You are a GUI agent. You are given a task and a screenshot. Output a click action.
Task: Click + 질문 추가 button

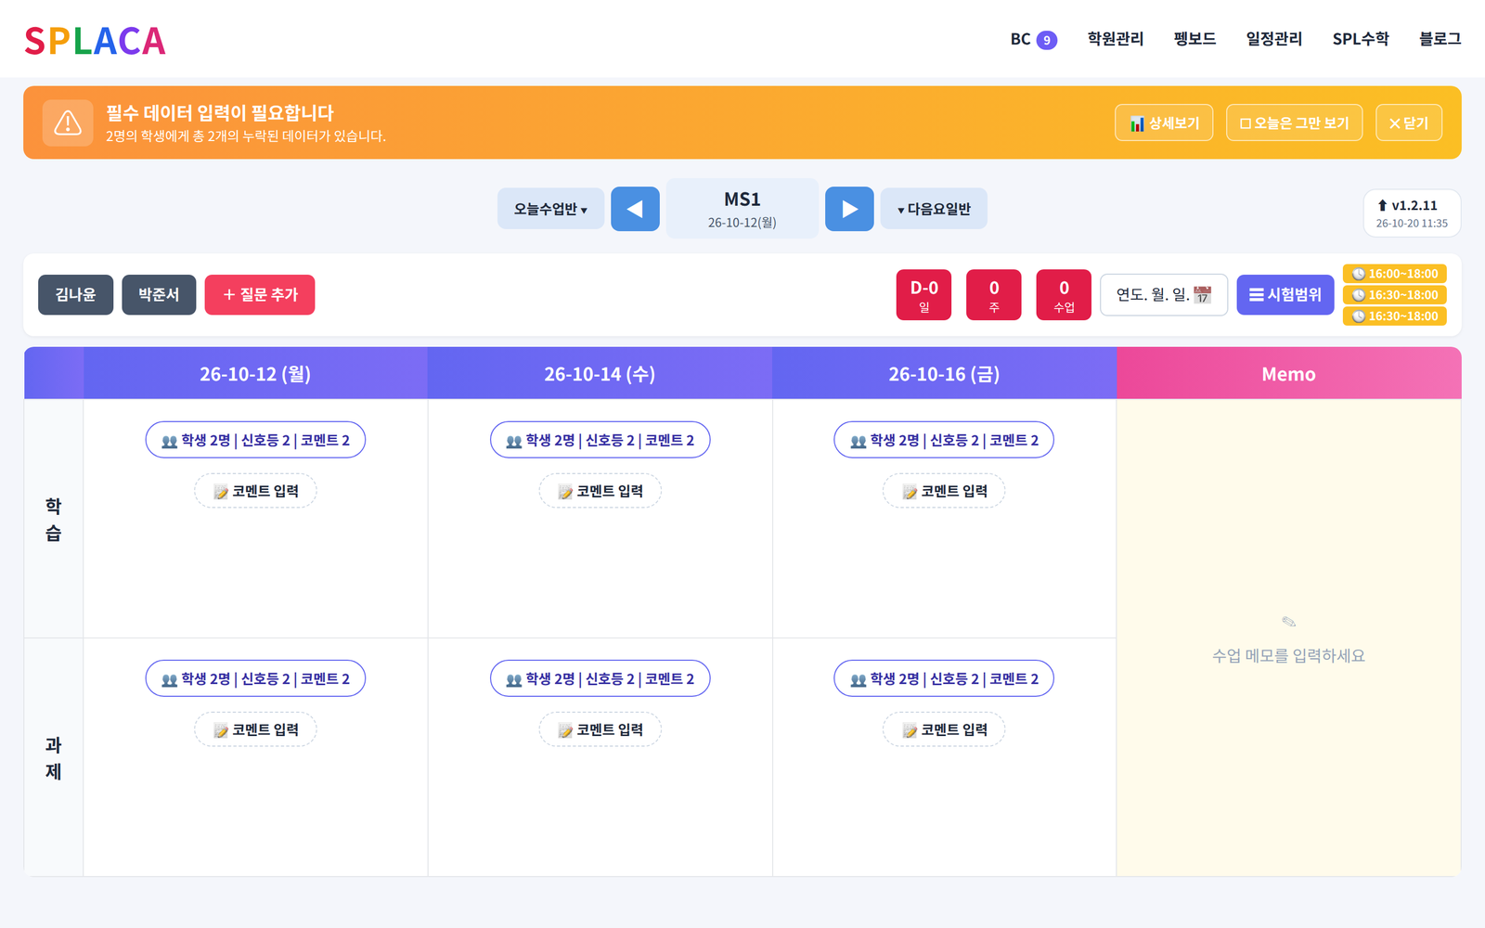pyautogui.click(x=260, y=295)
